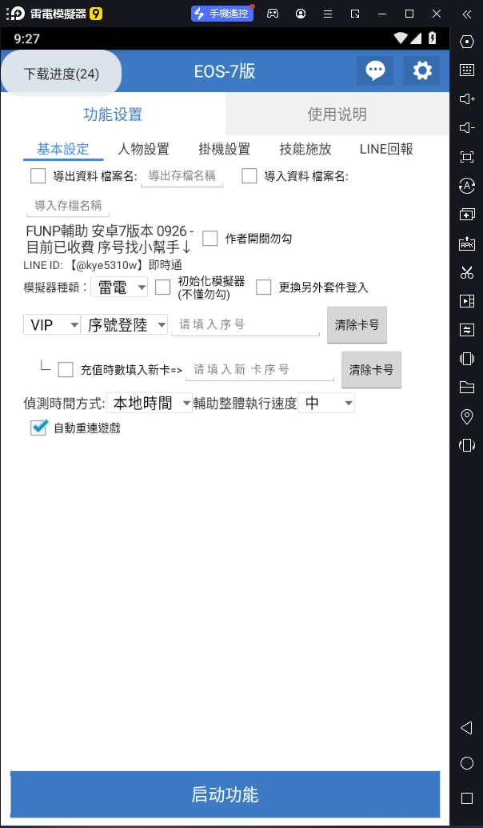Click the 启动功能 start button
Image resolution: width=483 pixels, height=828 pixels.
pyautogui.click(x=226, y=794)
